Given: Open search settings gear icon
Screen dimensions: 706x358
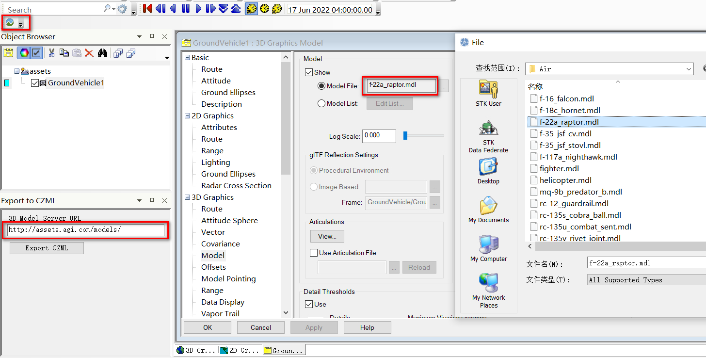Looking at the screenshot, I should pos(123,9).
